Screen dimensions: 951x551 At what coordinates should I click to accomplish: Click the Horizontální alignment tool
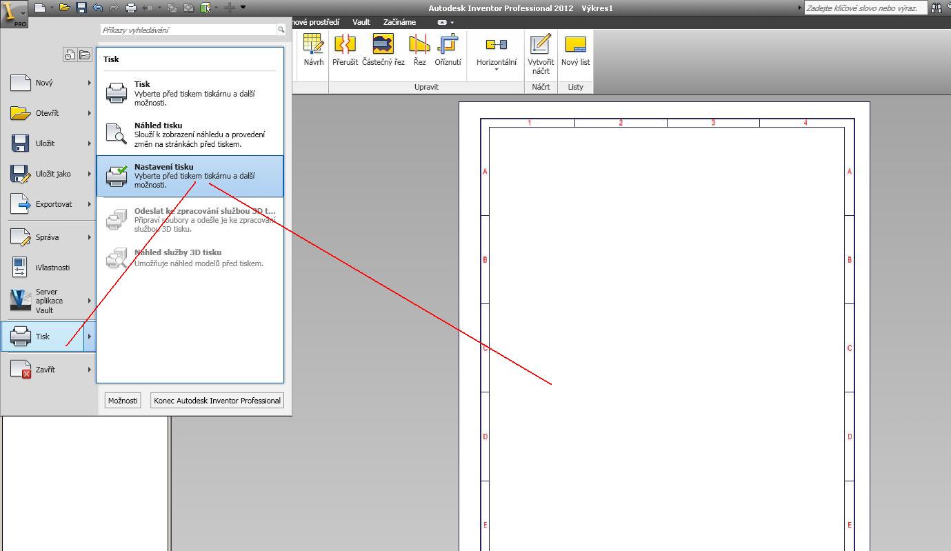pyautogui.click(x=497, y=50)
